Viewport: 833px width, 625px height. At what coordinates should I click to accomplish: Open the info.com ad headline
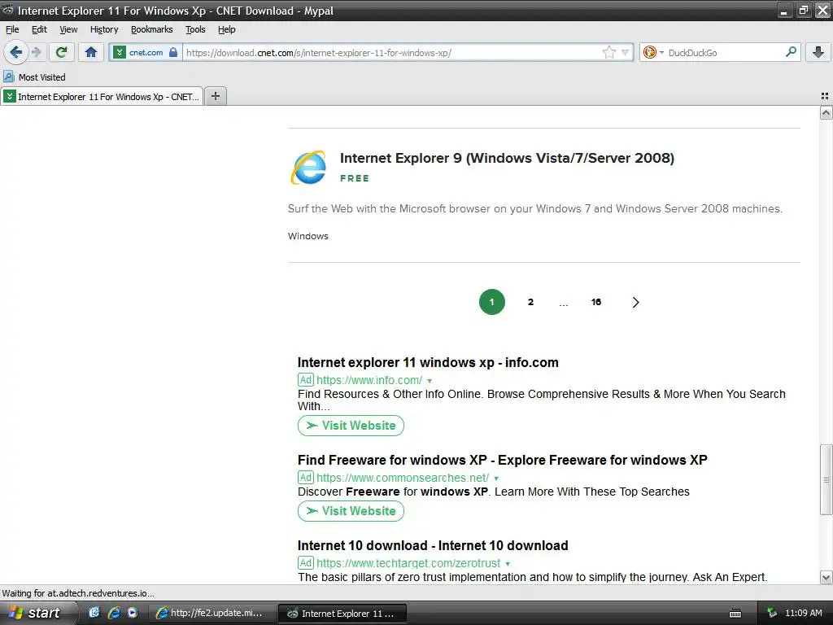click(428, 362)
